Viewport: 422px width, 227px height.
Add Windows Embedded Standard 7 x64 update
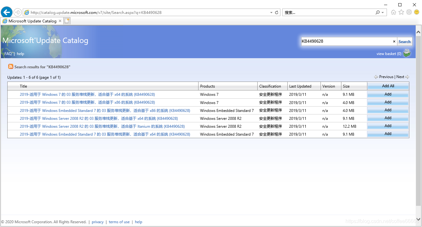click(x=388, y=134)
